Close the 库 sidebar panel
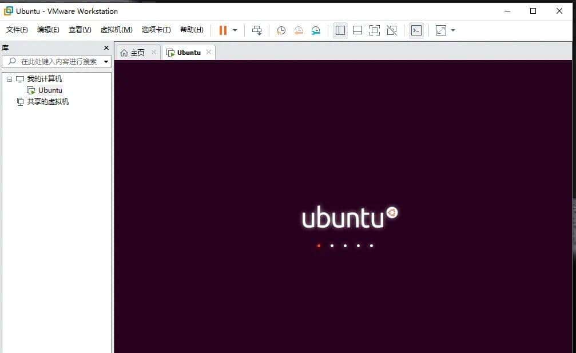 coord(106,47)
